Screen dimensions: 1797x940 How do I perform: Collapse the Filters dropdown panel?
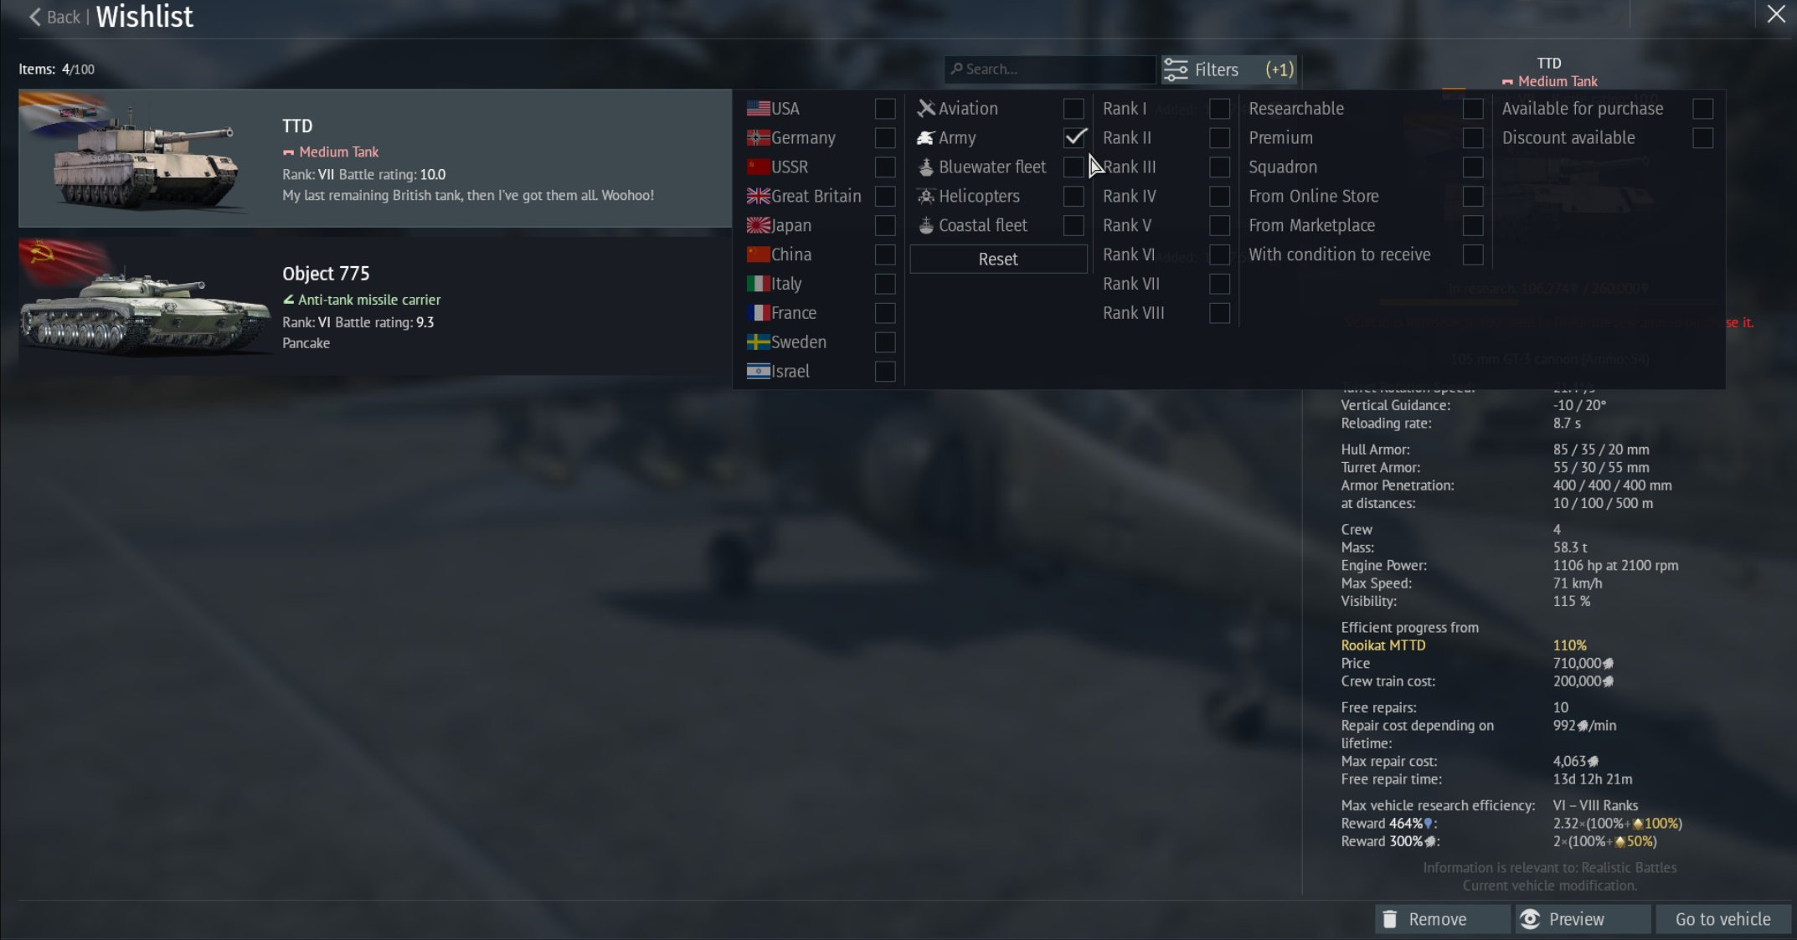click(x=1228, y=69)
